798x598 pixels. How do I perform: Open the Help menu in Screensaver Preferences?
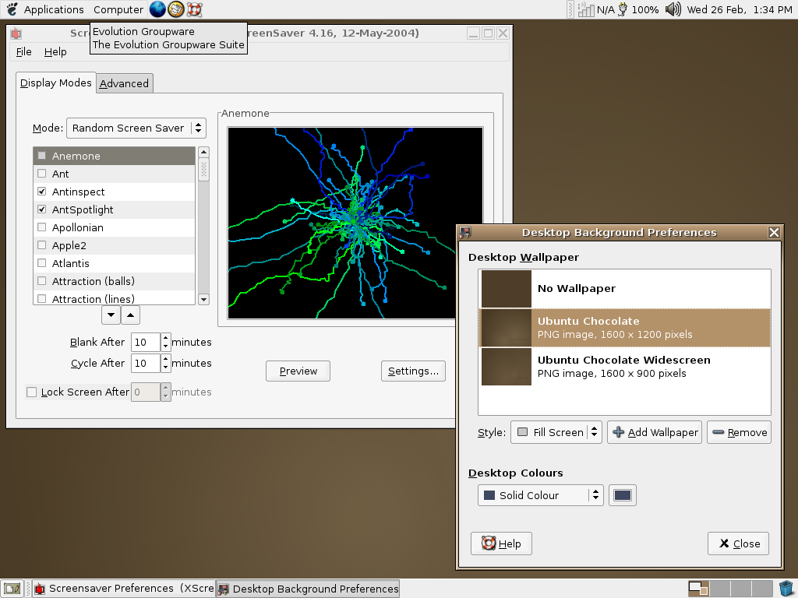tap(55, 52)
